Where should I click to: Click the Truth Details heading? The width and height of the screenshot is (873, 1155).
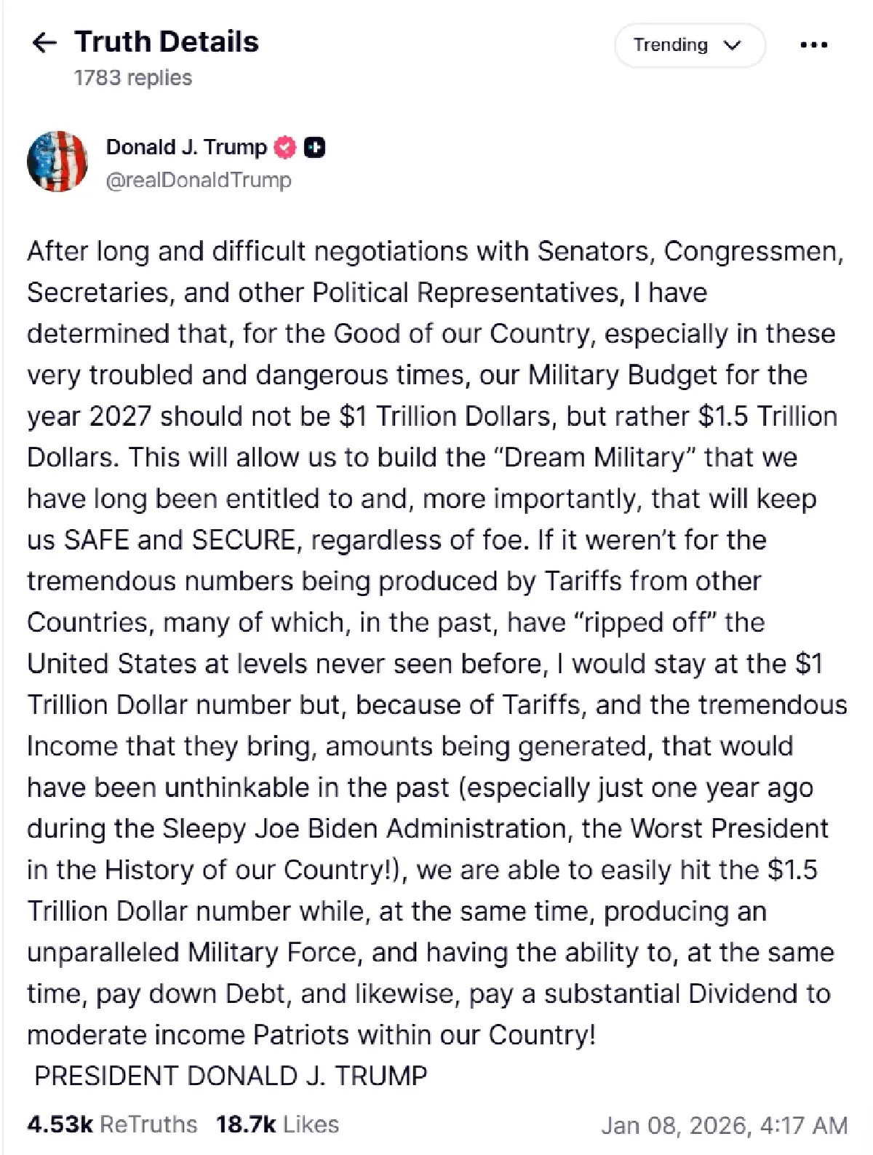pos(167,42)
